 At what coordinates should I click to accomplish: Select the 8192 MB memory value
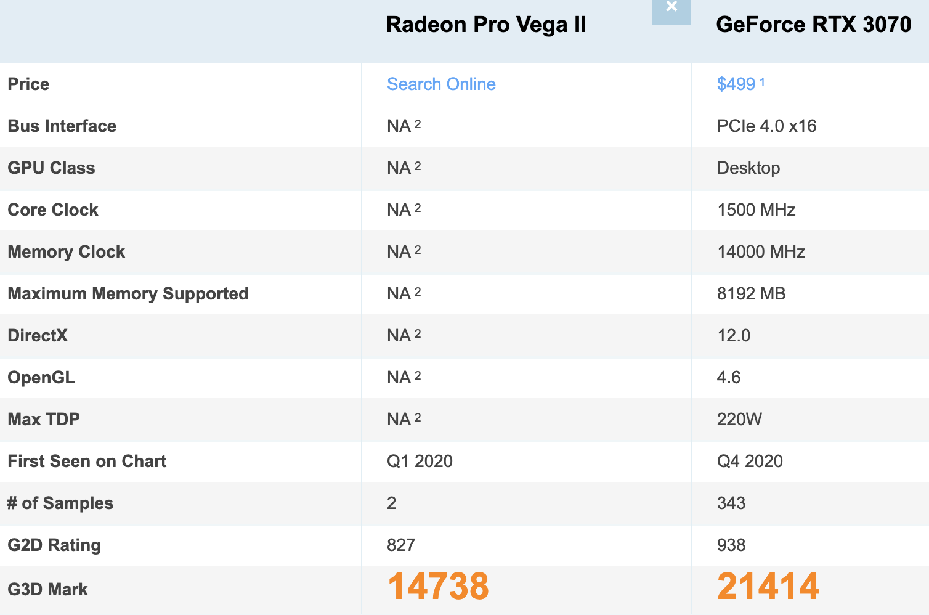[x=752, y=293]
